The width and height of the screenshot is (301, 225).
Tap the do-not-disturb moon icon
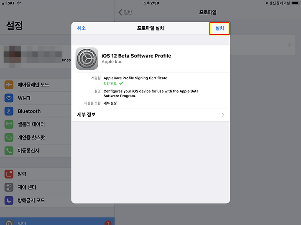(x=9, y=200)
